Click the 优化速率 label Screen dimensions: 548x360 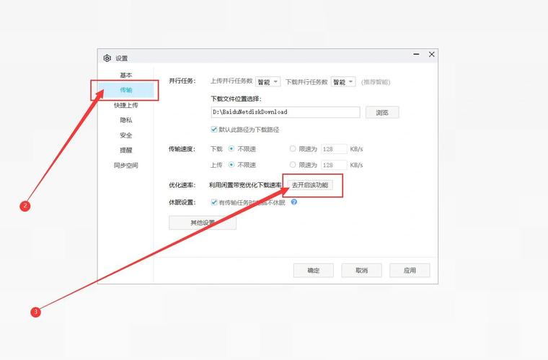pos(182,185)
